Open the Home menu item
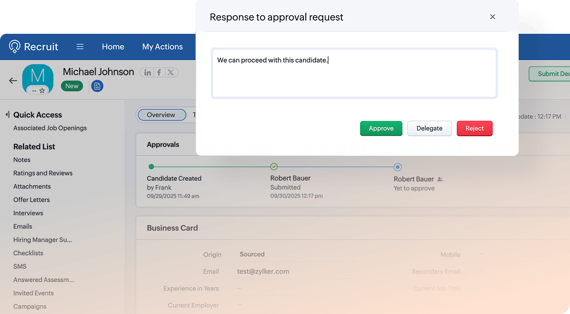This screenshot has width=570, height=314. pos(112,47)
